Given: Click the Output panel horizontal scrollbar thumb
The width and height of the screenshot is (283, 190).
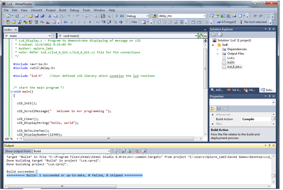Looking at the screenshot, I should [62, 186].
